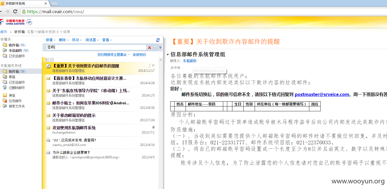Image resolution: width=387 pixels, height=189 pixels.
Task: Click the search box containing 密码
Action: 96,47
